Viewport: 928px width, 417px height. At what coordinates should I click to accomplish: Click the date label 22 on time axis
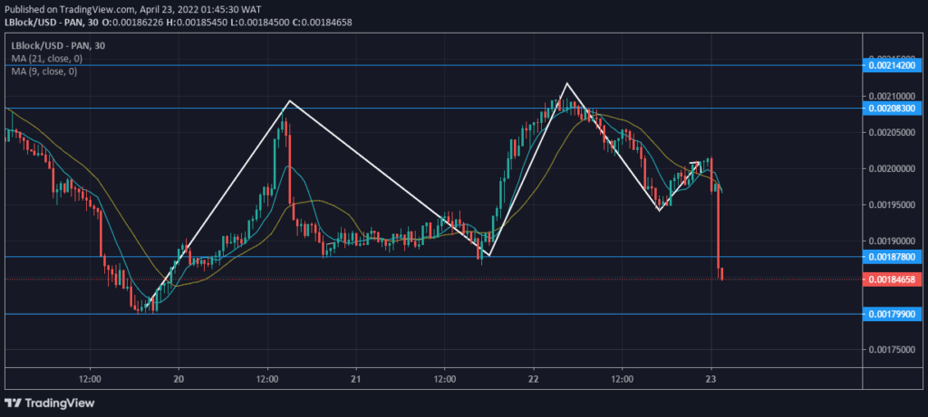point(533,379)
